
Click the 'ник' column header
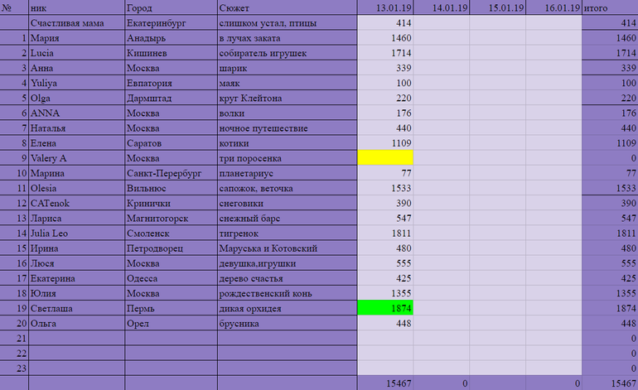(x=76, y=7)
